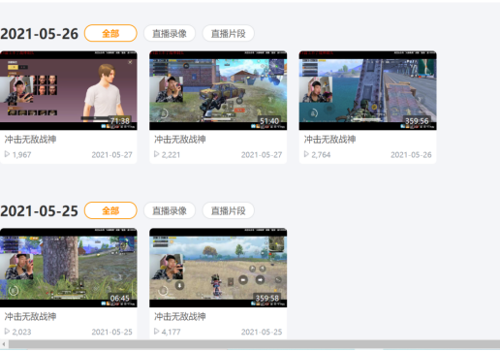Click the view count 4,177

(x=171, y=332)
